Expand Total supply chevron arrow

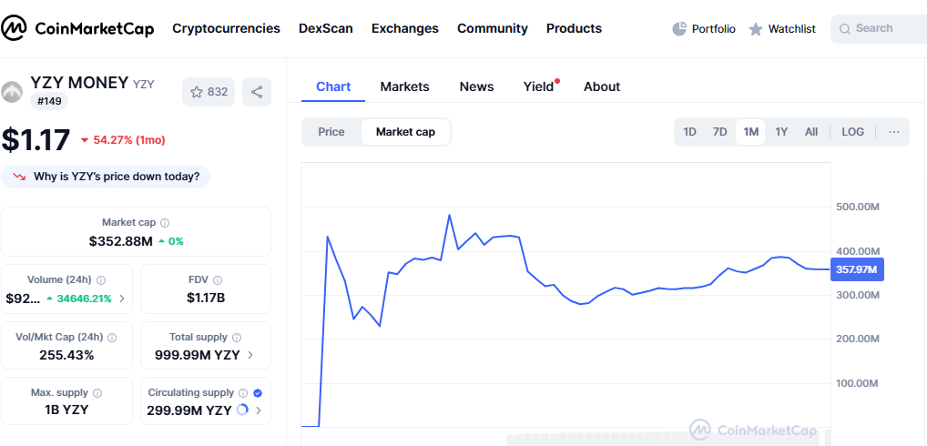pyautogui.click(x=250, y=355)
